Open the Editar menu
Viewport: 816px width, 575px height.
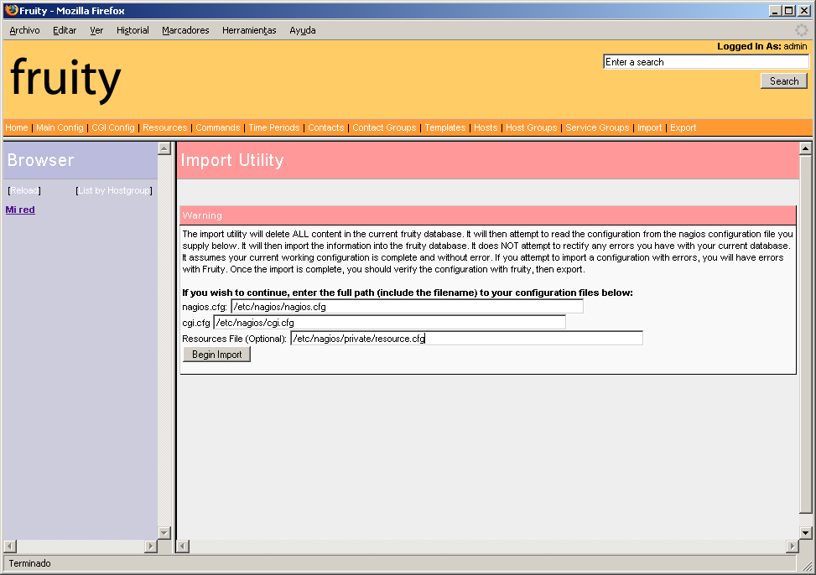click(x=65, y=30)
